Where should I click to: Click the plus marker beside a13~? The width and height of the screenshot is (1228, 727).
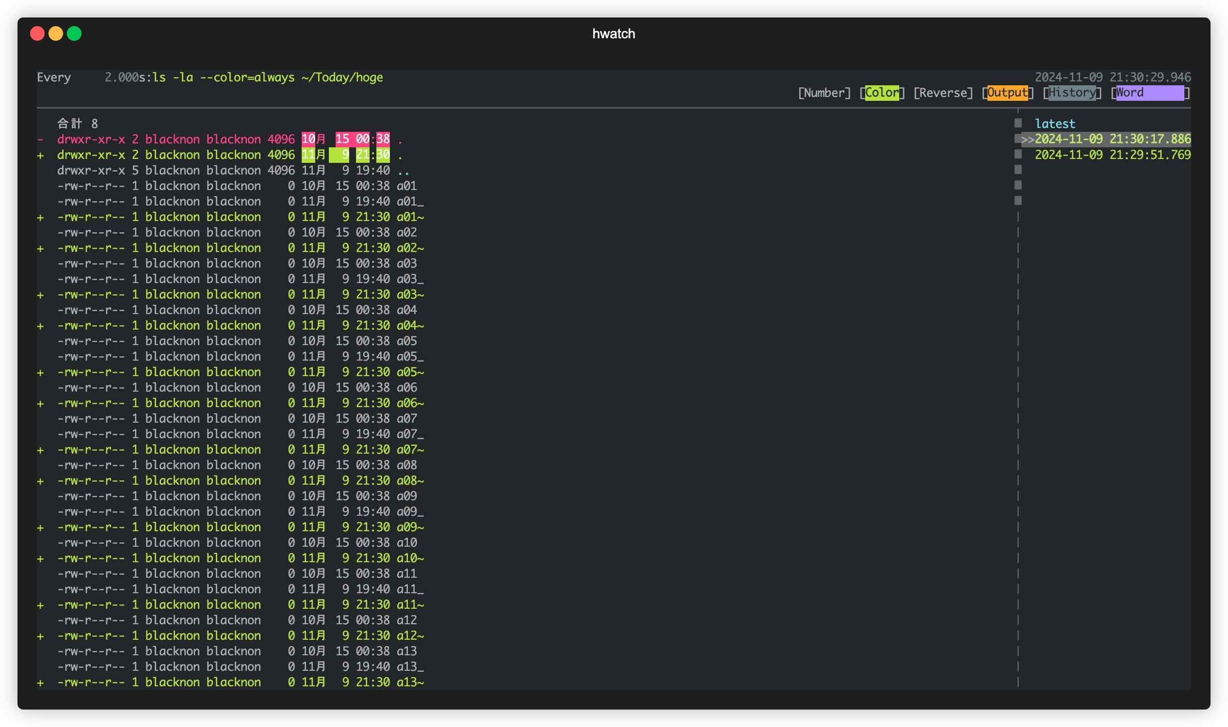click(x=40, y=682)
